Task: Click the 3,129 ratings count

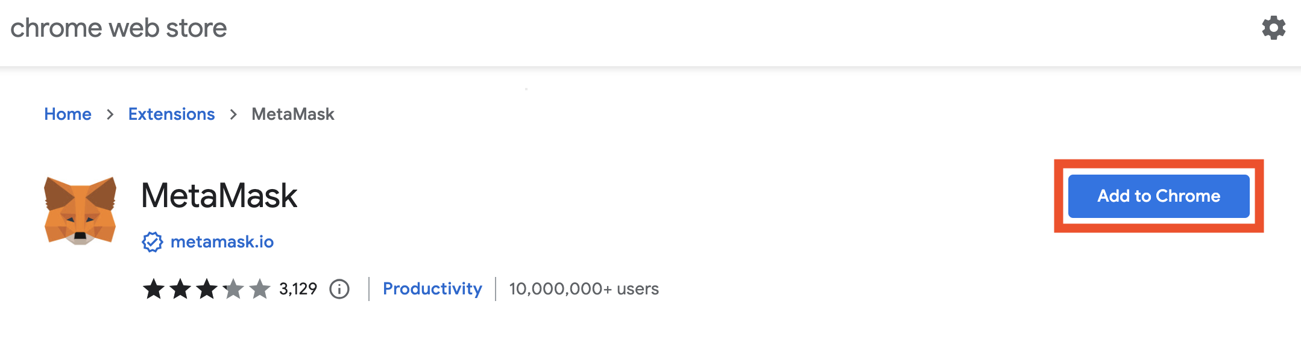Action: pyautogui.click(x=298, y=289)
